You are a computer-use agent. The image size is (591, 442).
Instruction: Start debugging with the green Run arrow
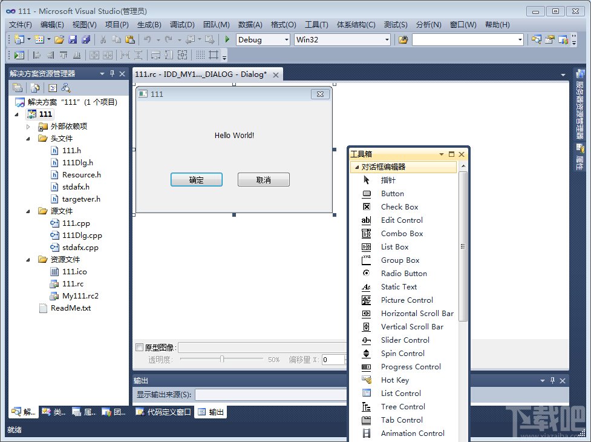(x=226, y=40)
